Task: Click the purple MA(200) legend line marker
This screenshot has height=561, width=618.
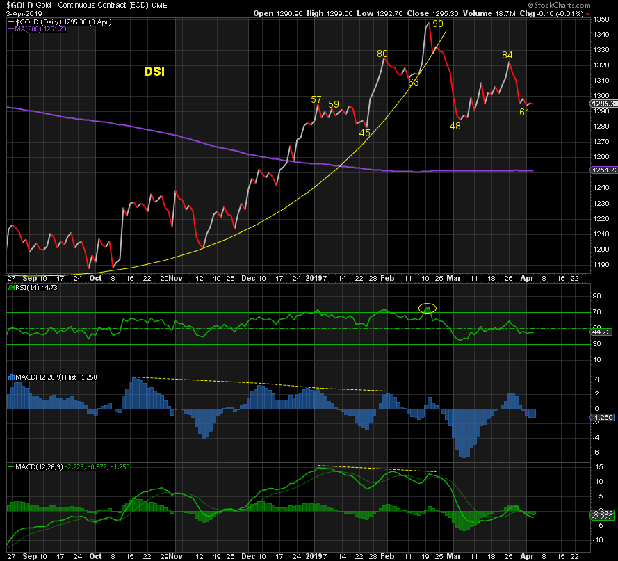Action: (x=10, y=29)
